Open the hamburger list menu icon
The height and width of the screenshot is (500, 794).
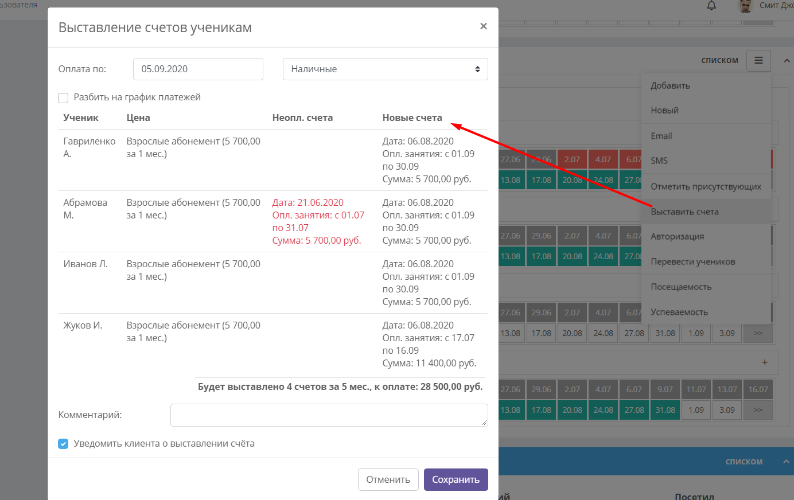coord(758,60)
